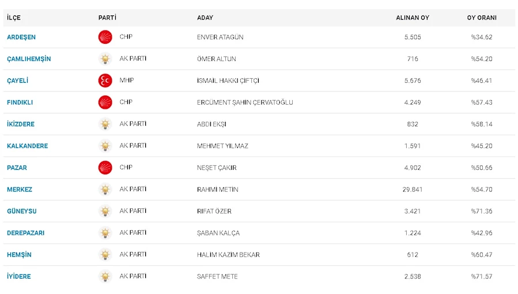
Task: Click the OY ORANI column header
Action: (x=482, y=18)
